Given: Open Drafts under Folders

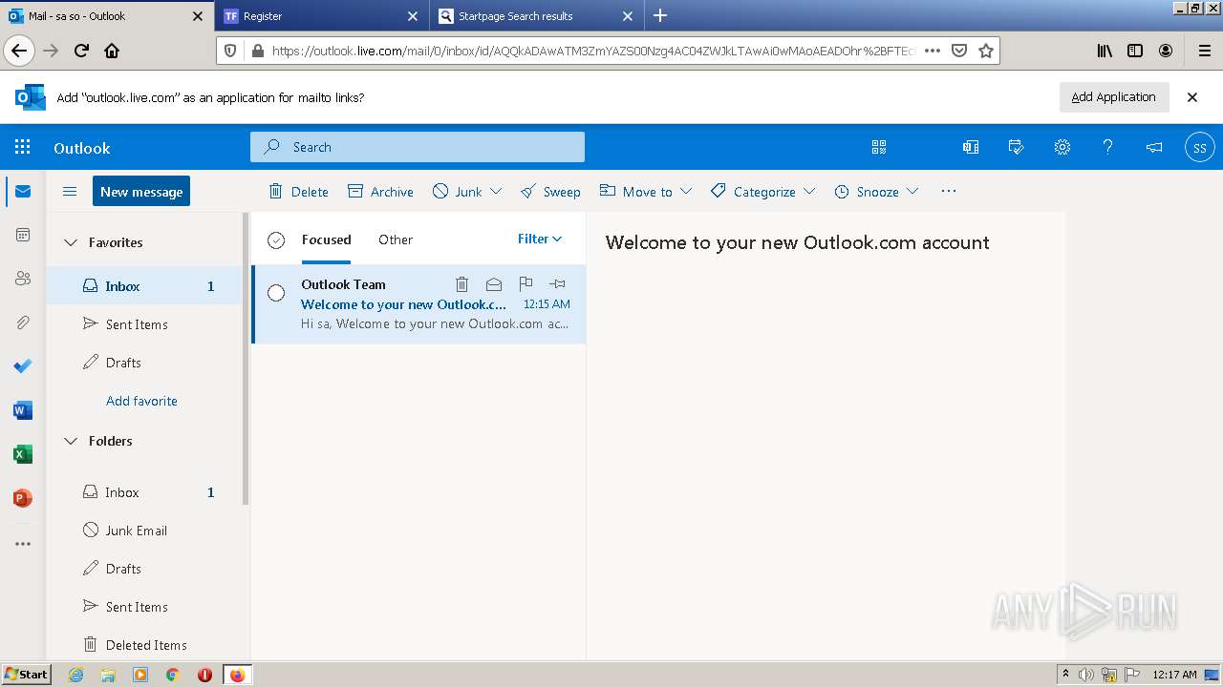Looking at the screenshot, I should coord(145,569).
